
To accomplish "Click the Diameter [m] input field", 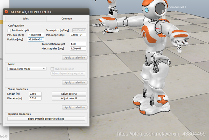I will pos(35,98).
